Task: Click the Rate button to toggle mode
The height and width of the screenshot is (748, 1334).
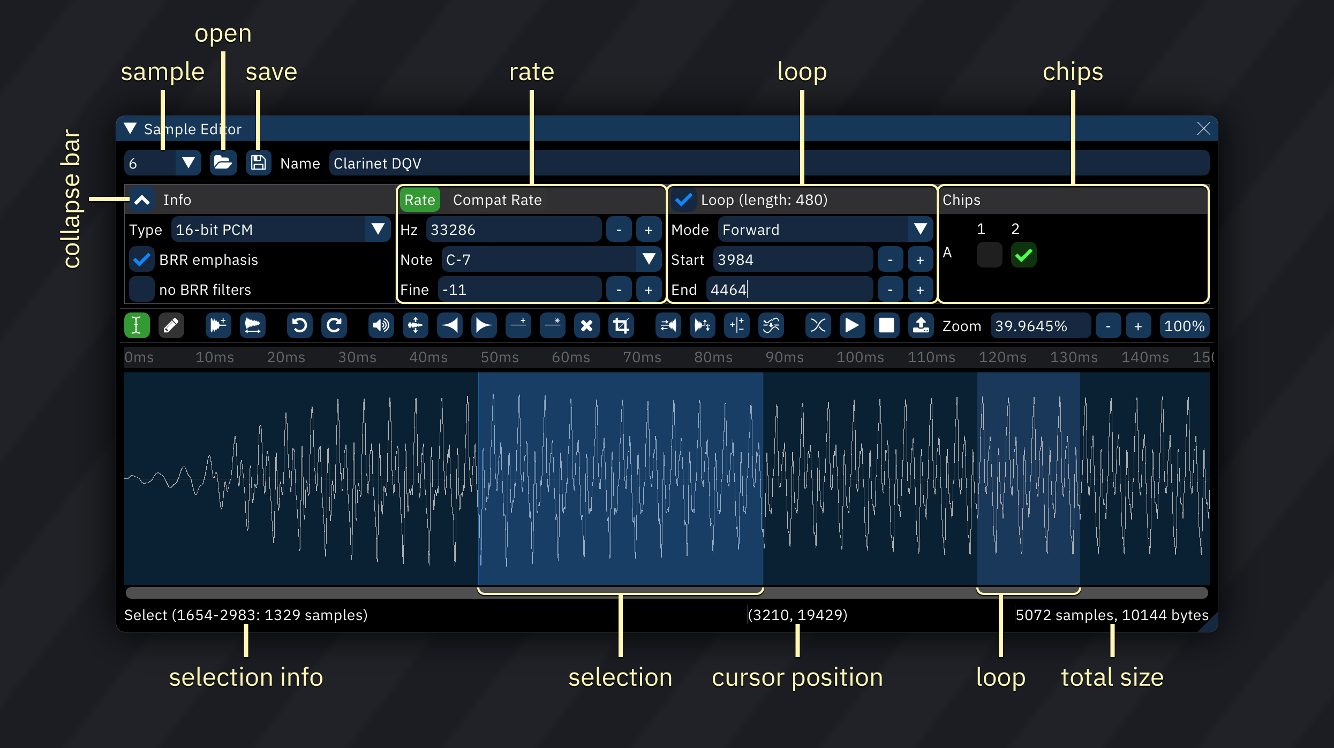Action: [x=420, y=200]
